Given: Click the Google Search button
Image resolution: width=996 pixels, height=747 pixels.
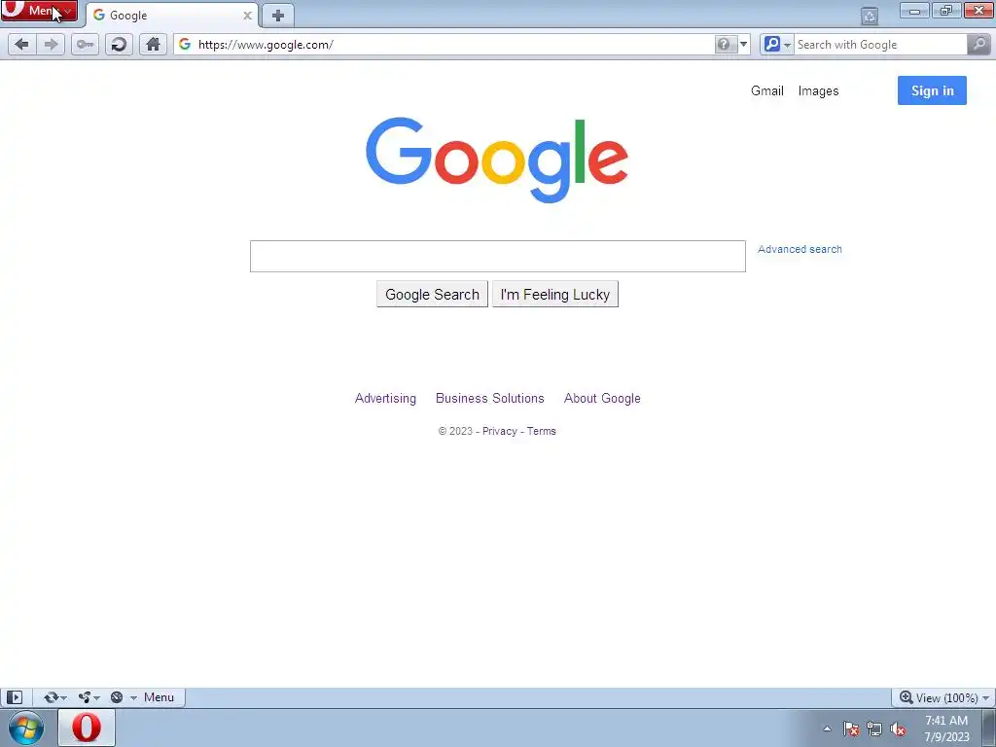Looking at the screenshot, I should tap(432, 294).
